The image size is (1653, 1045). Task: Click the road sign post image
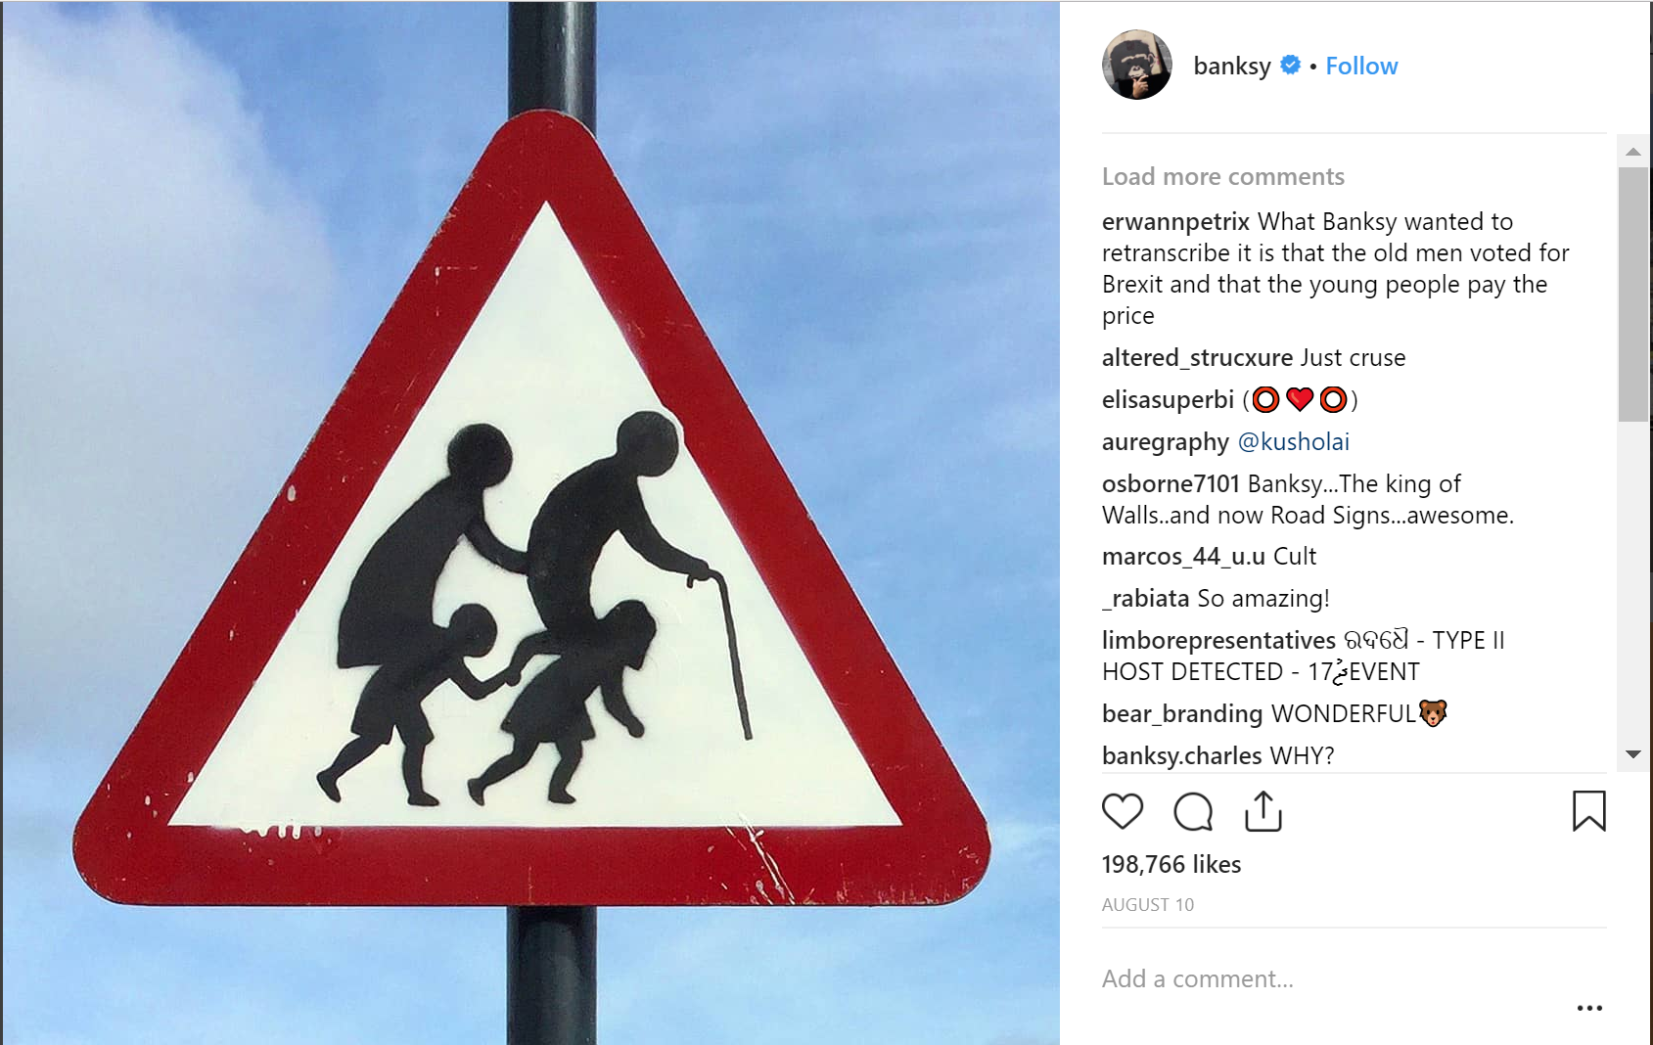[x=531, y=522]
